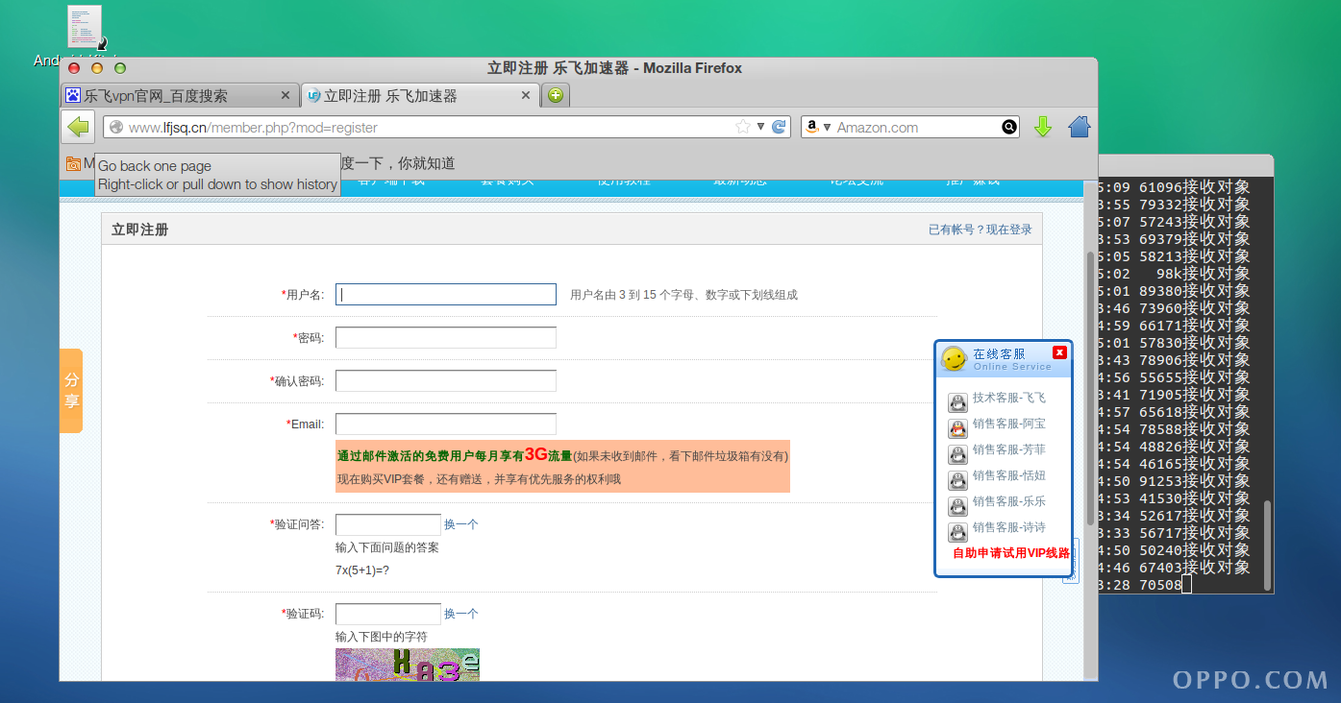Click the green download manager arrow
The image size is (1341, 703).
coord(1042,126)
